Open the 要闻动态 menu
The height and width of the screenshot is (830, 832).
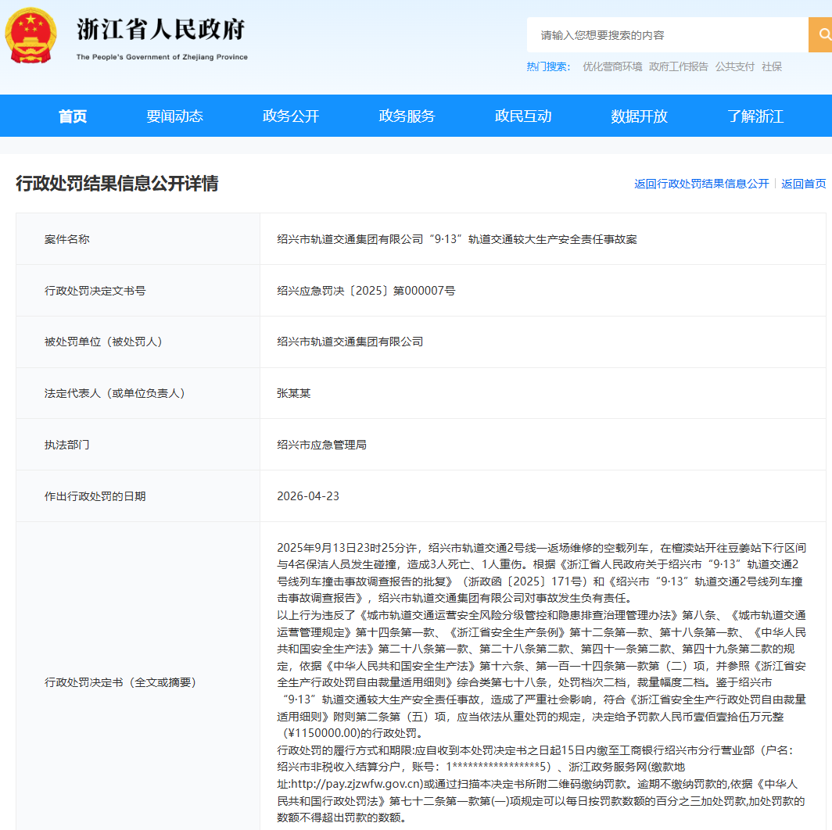(174, 115)
